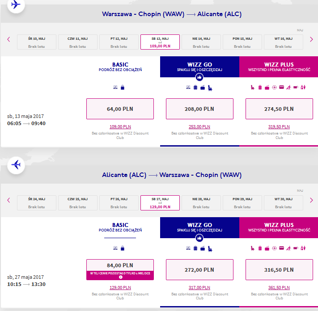Click the return flight time 10:15 → 13:30
Viewport: 318px width, 311px height.
tap(26, 284)
